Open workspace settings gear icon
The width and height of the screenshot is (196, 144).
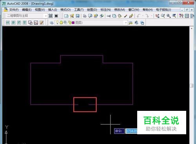tap(51, 16)
